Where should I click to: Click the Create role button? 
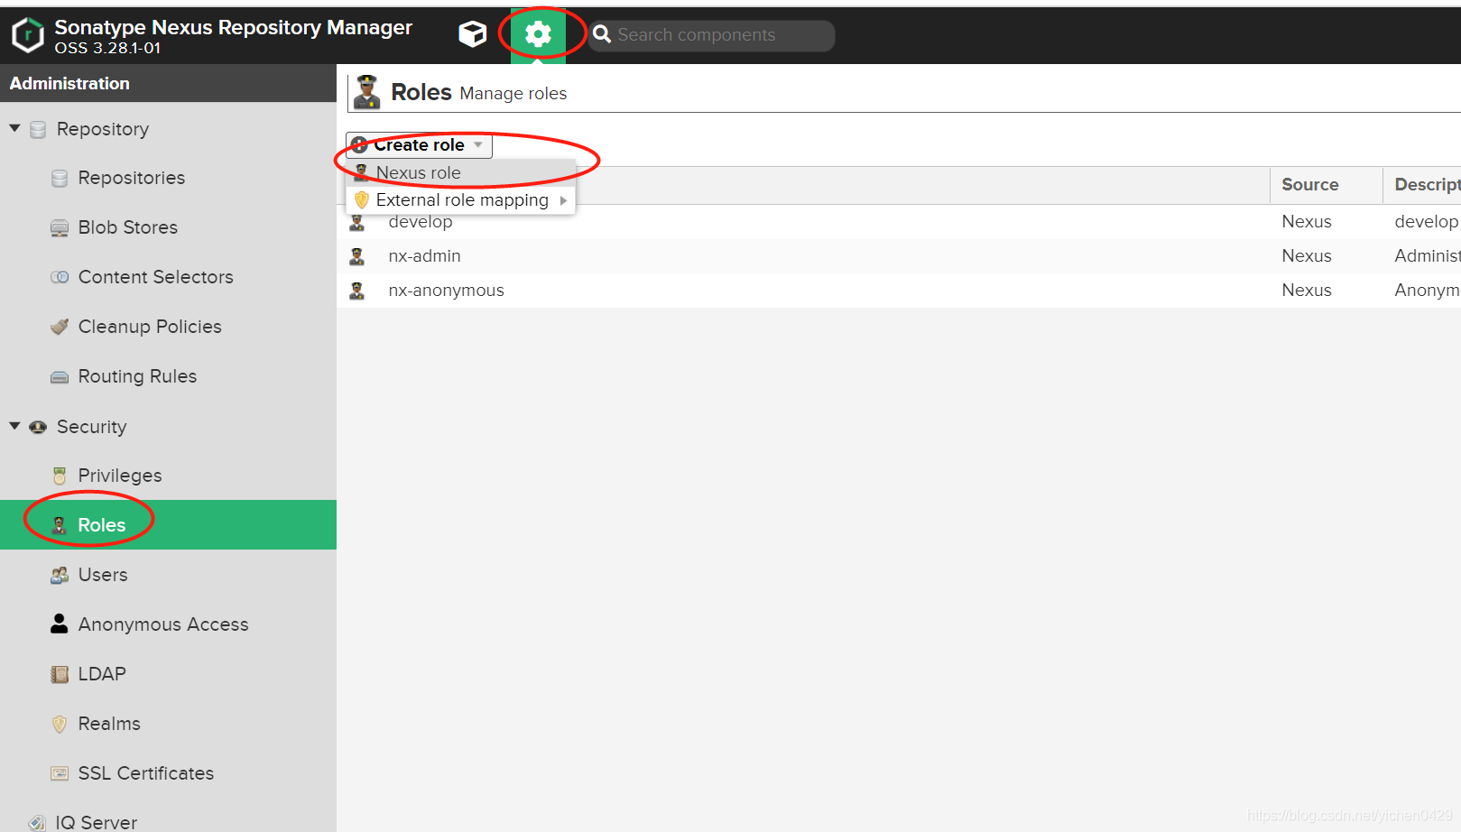click(x=419, y=145)
